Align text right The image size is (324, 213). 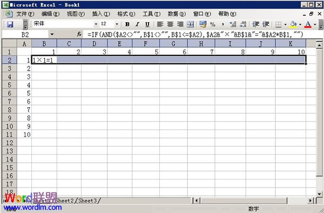[x=180, y=24]
